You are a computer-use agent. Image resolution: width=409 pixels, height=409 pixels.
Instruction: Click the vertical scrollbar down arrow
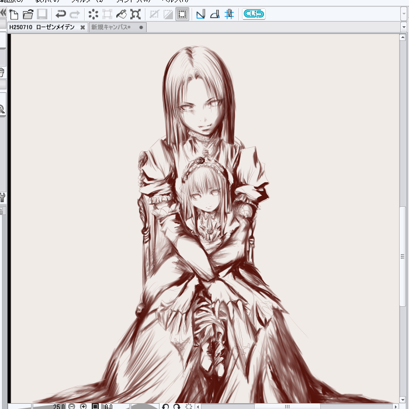pos(403,400)
